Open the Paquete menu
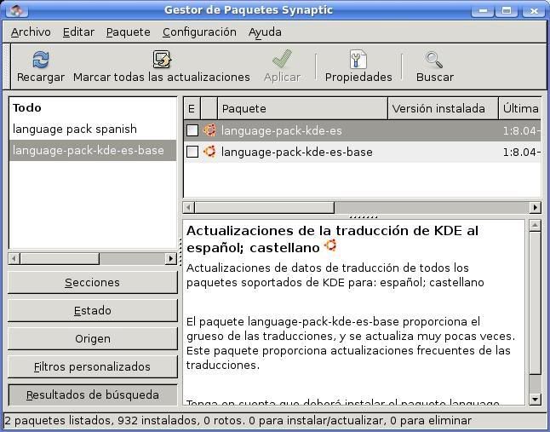Viewport: 550px width, 432px height. (128, 32)
